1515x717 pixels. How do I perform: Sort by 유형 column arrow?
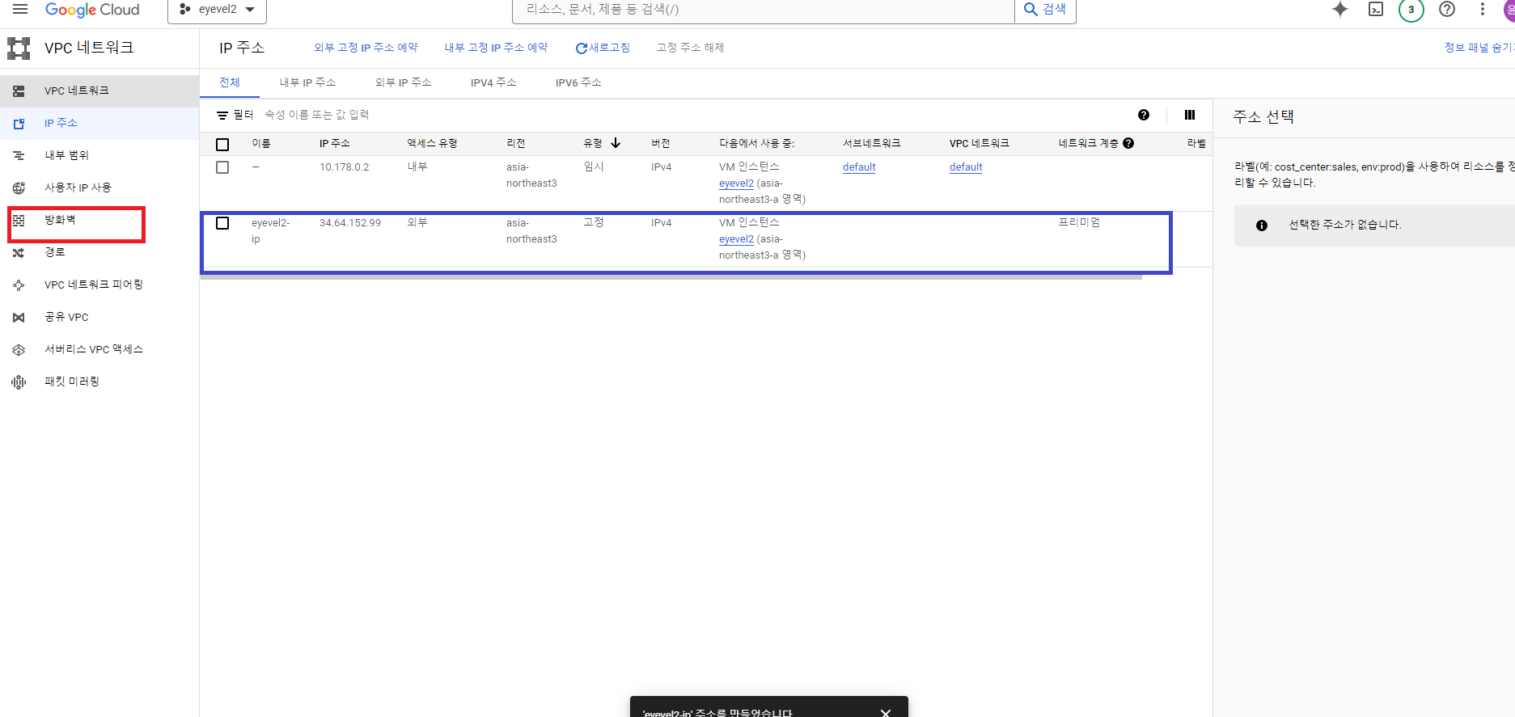click(x=616, y=143)
